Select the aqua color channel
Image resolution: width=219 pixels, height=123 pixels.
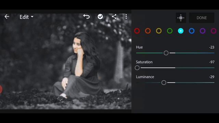(x=181, y=31)
